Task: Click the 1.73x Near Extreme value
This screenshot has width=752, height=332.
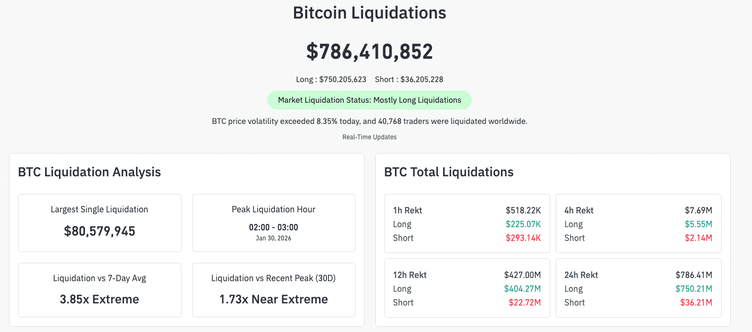Action: [273, 299]
